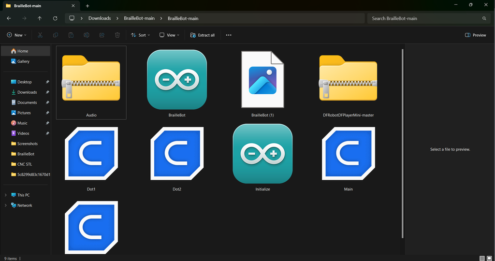Refresh the current folder

coord(55,18)
